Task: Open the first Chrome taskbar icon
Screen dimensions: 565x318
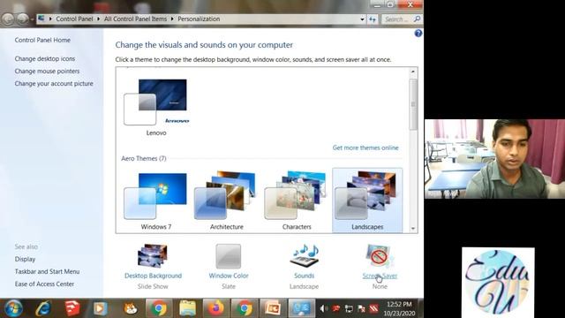Action: point(159,308)
